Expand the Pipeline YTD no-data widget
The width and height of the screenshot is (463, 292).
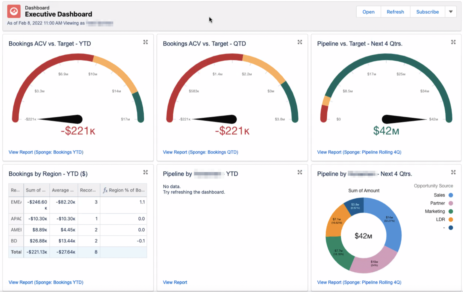click(300, 172)
